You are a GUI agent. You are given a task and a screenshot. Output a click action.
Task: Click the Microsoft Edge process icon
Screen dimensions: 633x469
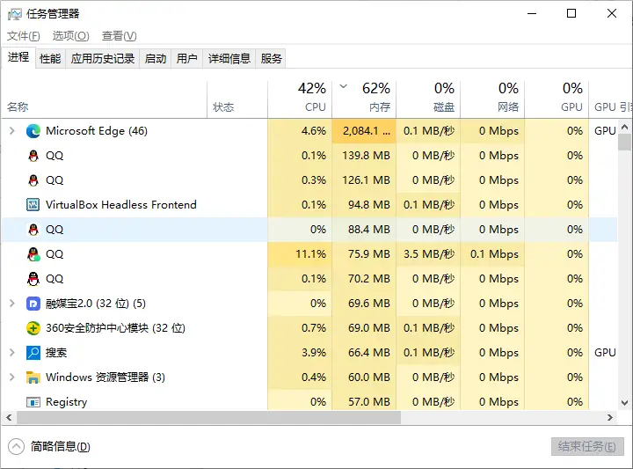click(33, 131)
